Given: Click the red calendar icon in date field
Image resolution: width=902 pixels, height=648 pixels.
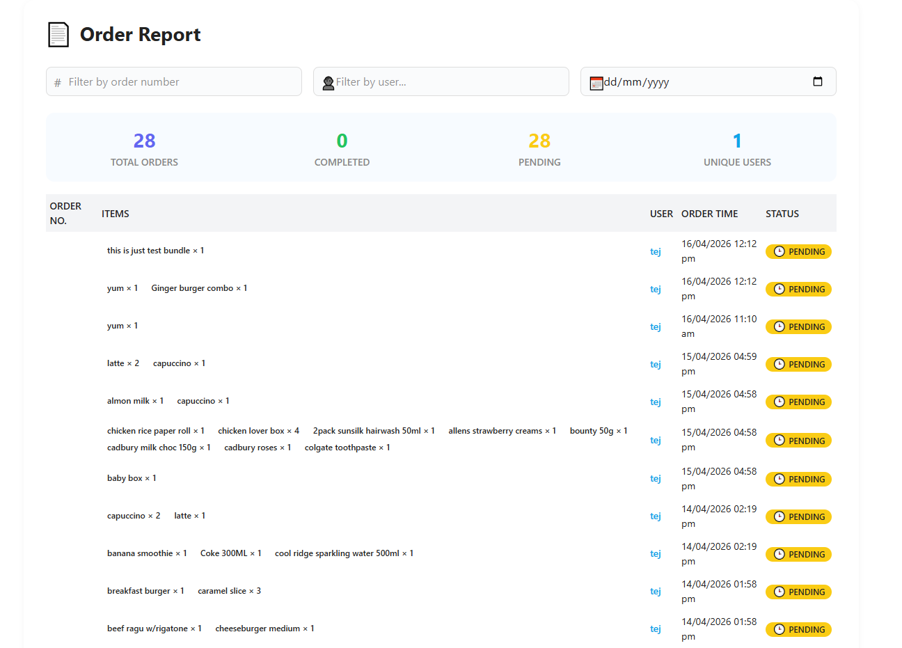Looking at the screenshot, I should click(x=596, y=83).
